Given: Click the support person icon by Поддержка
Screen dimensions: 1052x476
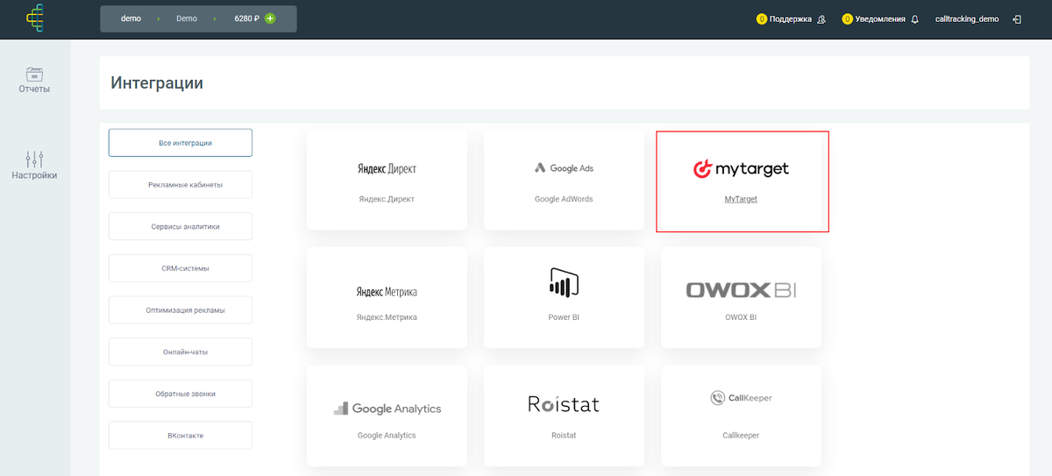Looking at the screenshot, I should pyautogui.click(x=821, y=18).
